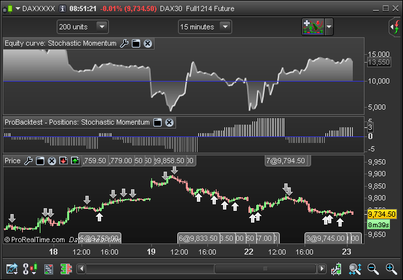Minimize the chart window
Image resolution: width=403 pixels, height=280 pixels.
[376, 9]
